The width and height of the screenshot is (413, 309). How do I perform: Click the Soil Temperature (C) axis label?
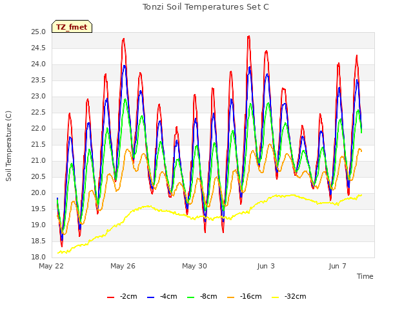(x=8, y=146)
